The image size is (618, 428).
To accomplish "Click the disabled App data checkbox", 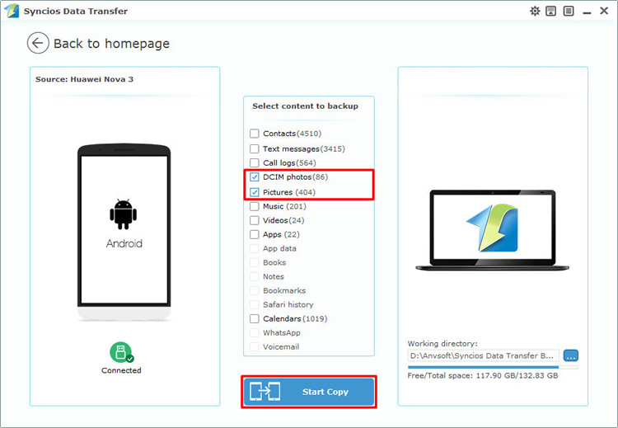I will [255, 248].
